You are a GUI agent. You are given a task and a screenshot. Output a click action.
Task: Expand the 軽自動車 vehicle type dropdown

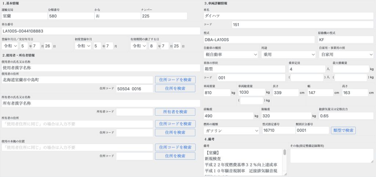point(231,54)
